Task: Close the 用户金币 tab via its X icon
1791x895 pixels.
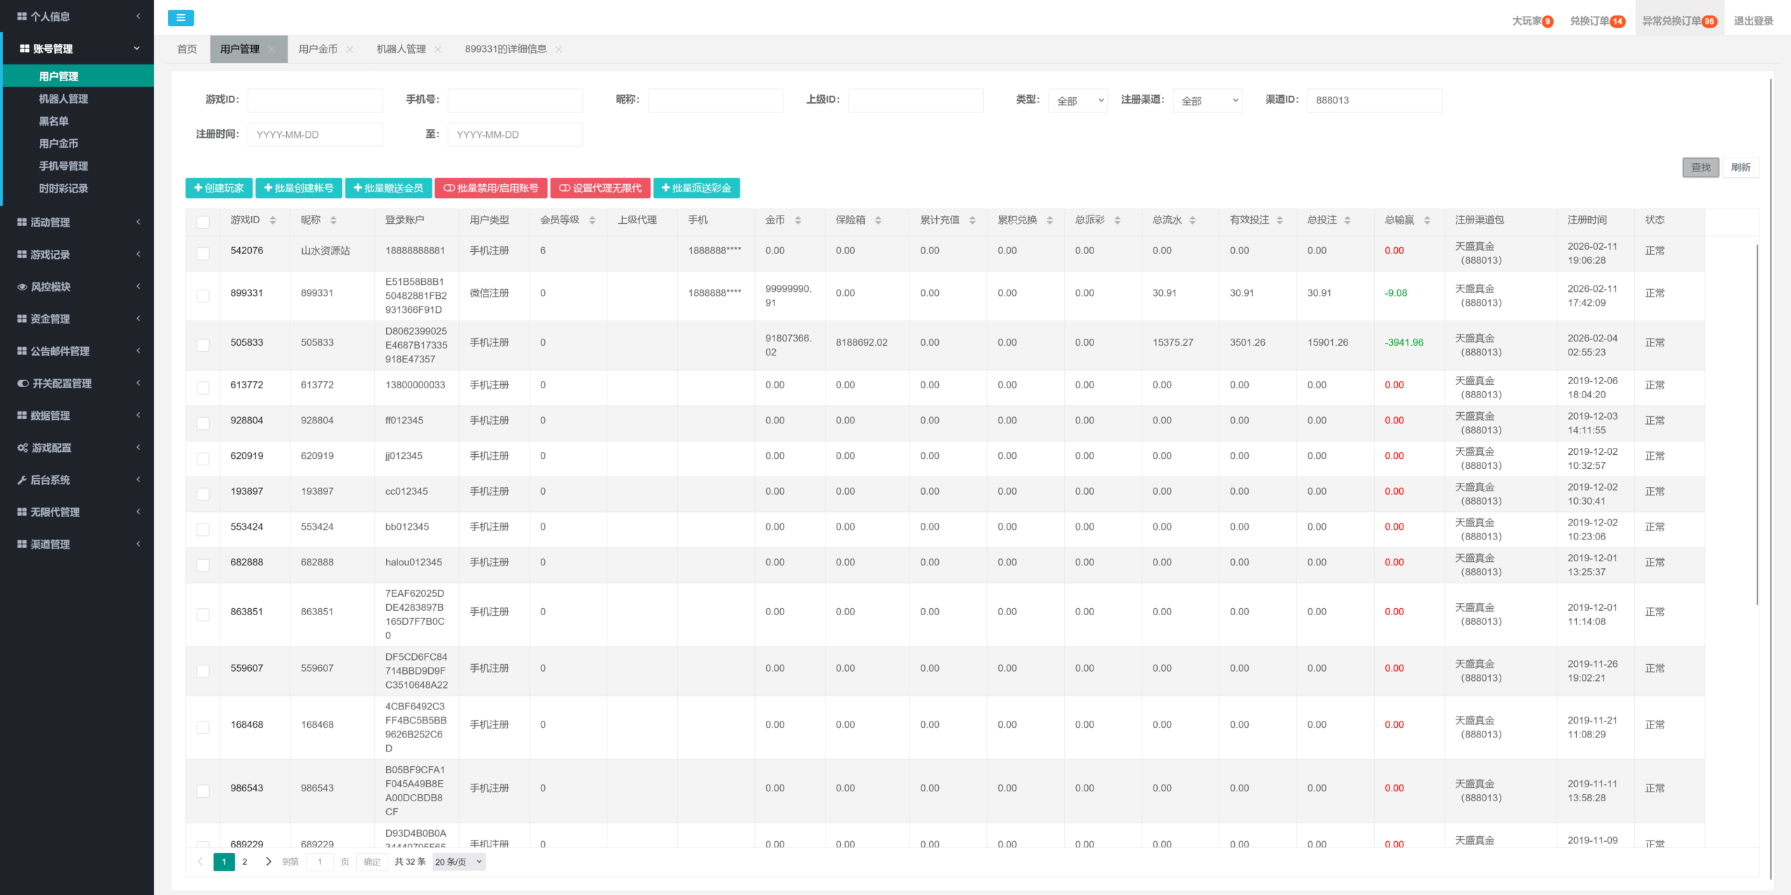Action: pyautogui.click(x=350, y=50)
